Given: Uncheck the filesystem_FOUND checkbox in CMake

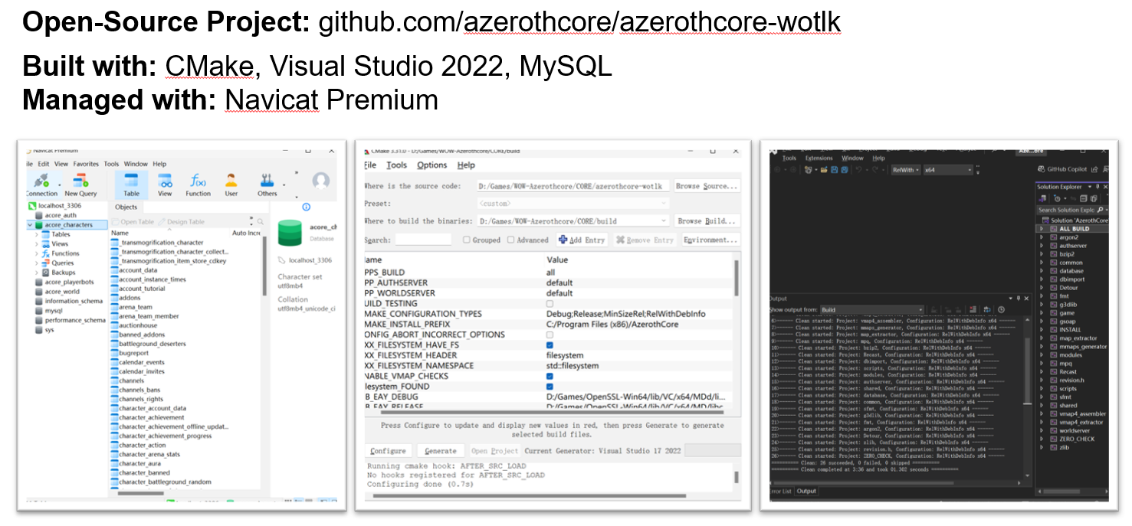Looking at the screenshot, I should tap(550, 387).
